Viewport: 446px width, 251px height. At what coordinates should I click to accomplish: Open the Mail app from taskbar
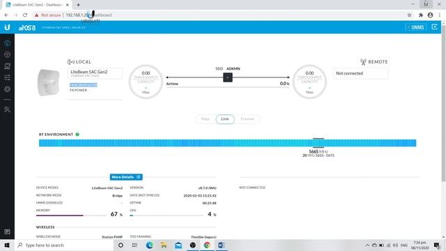click(178, 245)
